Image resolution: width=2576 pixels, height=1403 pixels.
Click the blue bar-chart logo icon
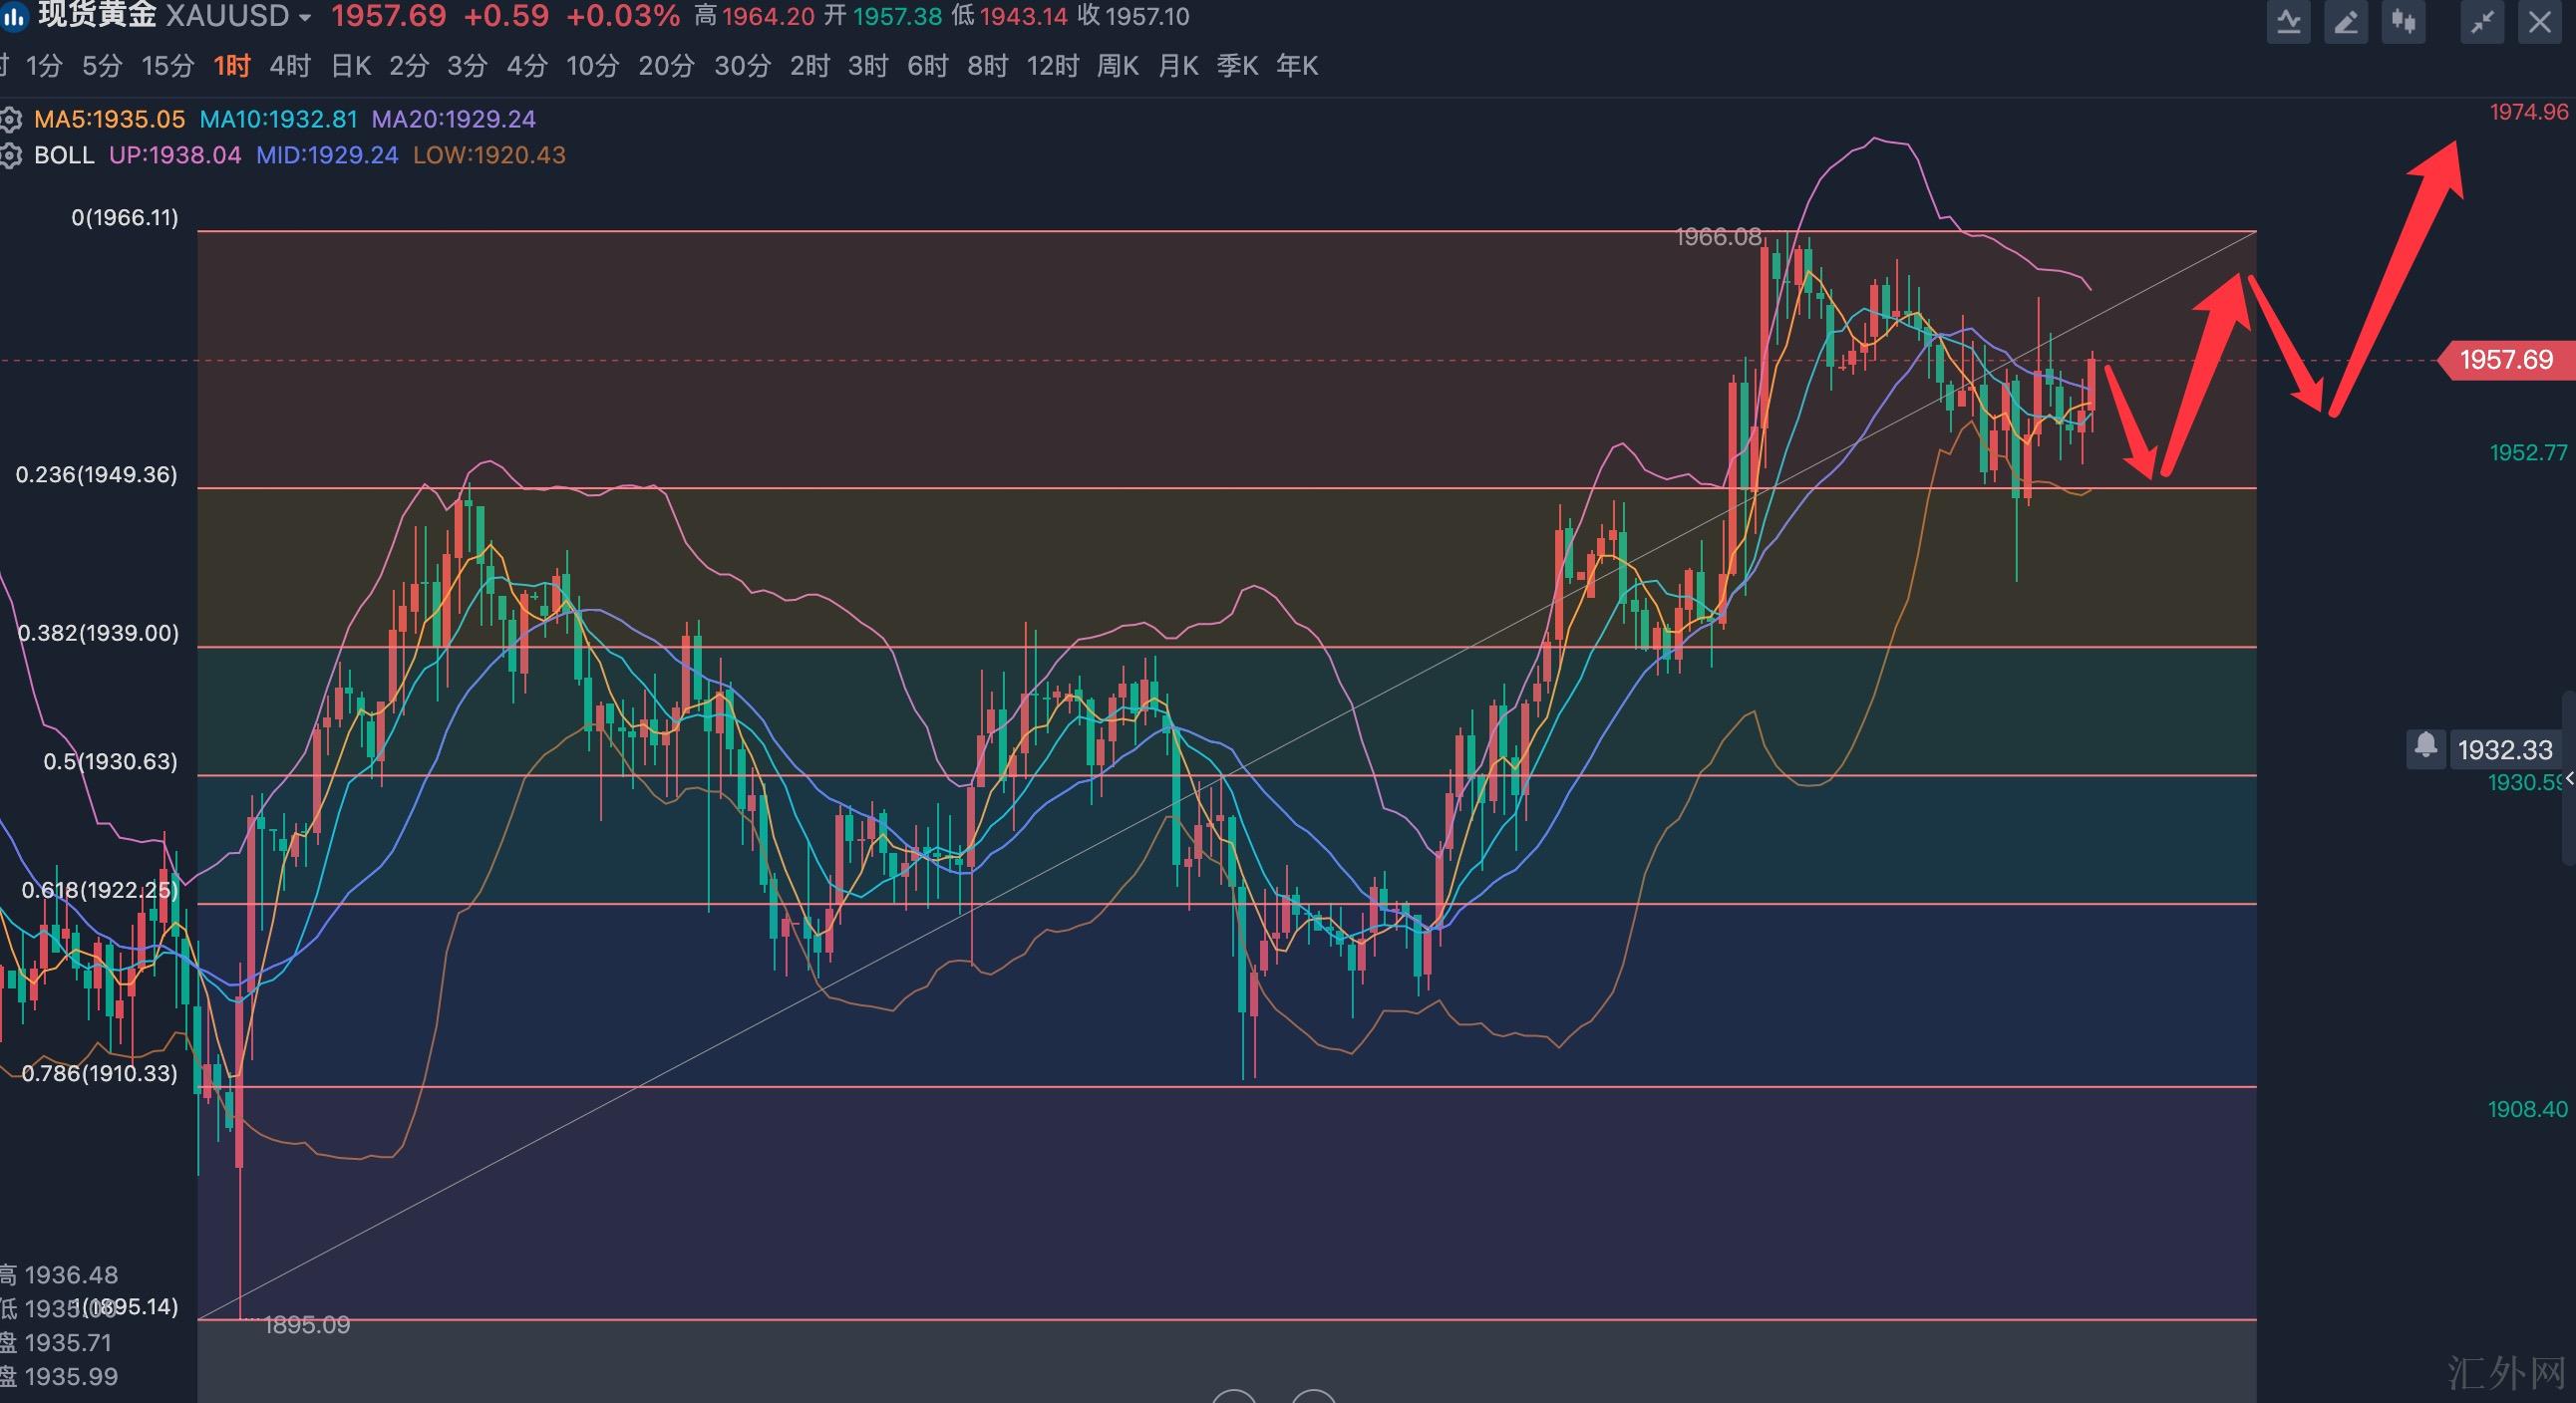point(12,16)
